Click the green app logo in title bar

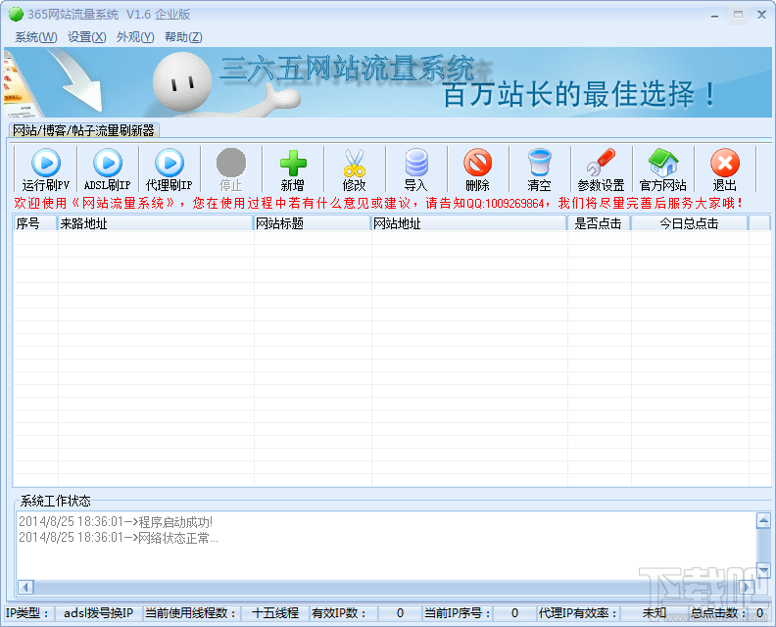click(x=16, y=15)
